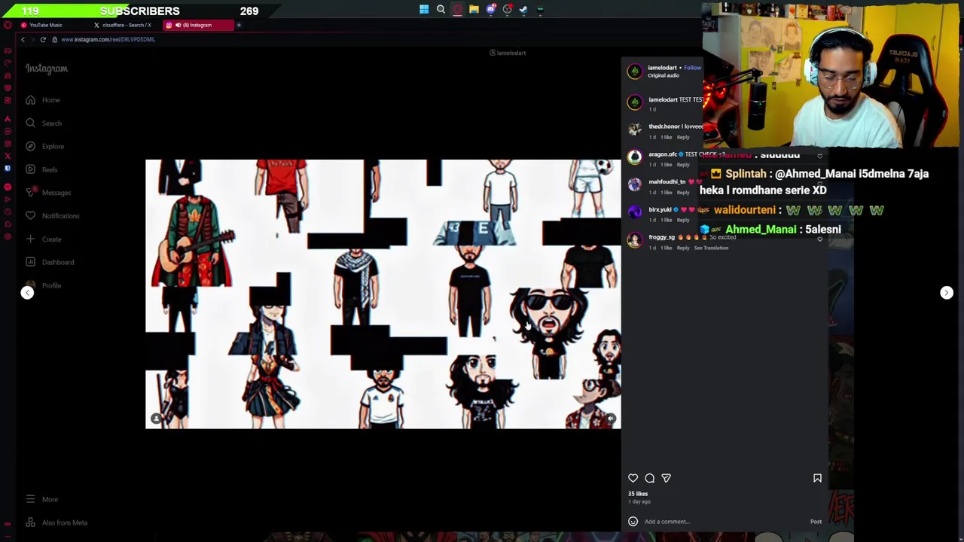Screen dimensions: 964x542
Task: Reply to blrx.yuki's comment
Action: (683, 220)
